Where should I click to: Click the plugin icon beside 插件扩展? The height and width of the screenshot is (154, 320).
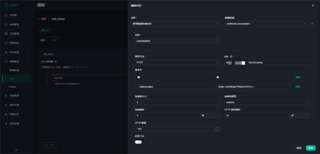coord(6,105)
